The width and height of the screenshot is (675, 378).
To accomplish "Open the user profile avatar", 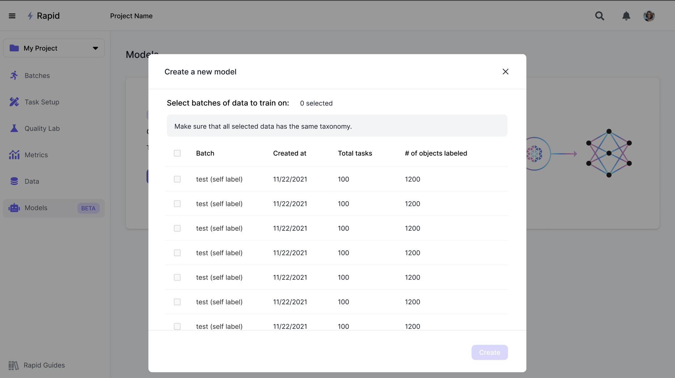I will click(x=649, y=16).
